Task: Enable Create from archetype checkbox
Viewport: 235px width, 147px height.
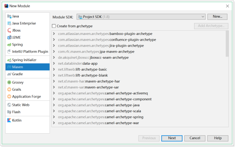Action: point(54,26)
